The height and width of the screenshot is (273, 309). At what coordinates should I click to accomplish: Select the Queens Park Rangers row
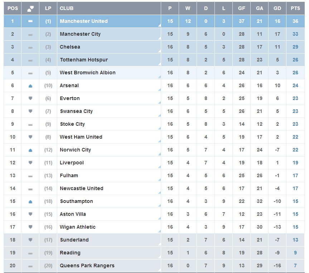87,265
